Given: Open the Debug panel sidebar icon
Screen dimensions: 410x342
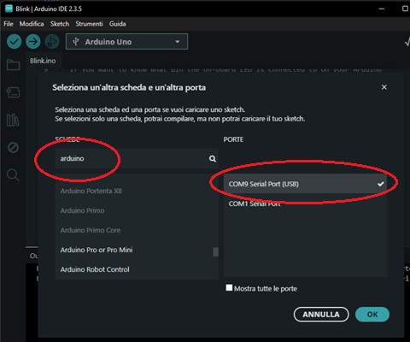Looking at the screenshot, I should [13, 147].
